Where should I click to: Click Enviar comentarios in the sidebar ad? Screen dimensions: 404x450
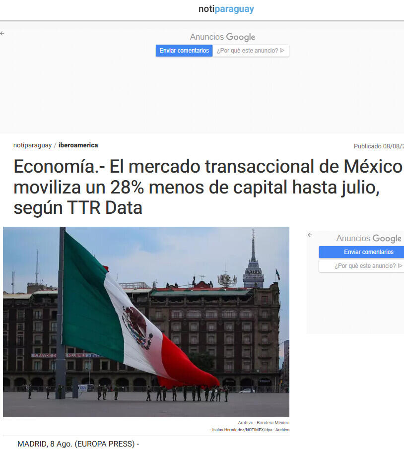tap(368, 252)
